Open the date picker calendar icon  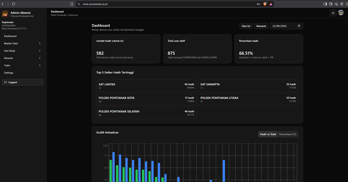point(299,26)
